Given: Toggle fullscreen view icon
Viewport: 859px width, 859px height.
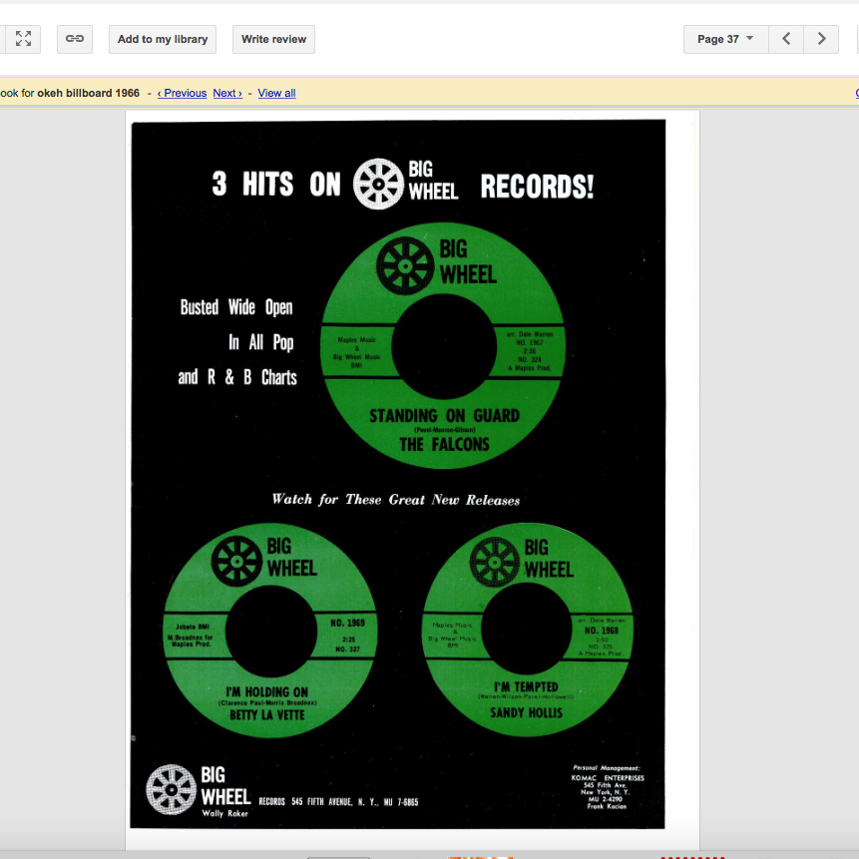Looking at the screenshot, I should pos(23,39).
